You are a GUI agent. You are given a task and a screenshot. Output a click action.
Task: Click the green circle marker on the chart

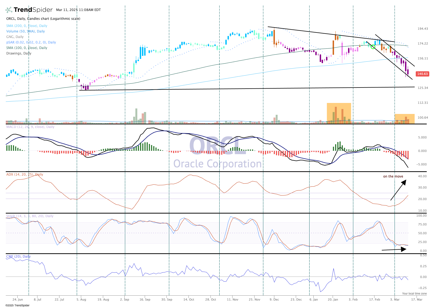click(373, 47)
